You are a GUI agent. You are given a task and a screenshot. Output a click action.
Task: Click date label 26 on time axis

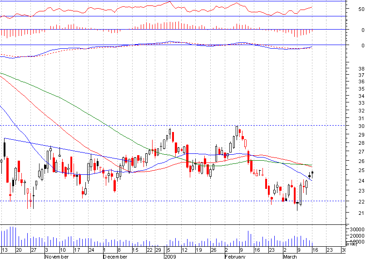(x=213, y=250)
